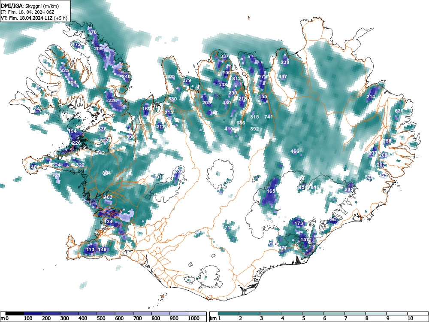Viewport: 429px width, 322px height.
Task: Click the map value 155
Action: pos(263,97)
